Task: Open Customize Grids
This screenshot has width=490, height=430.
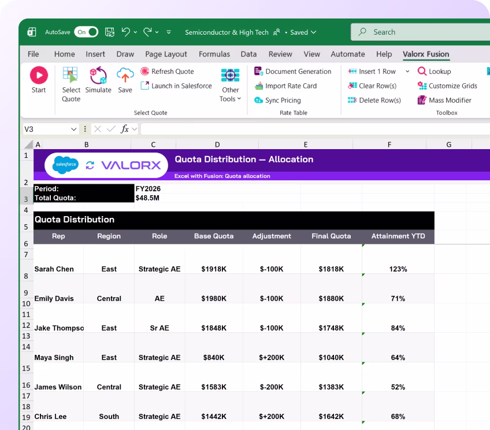Action: (447, 86)
